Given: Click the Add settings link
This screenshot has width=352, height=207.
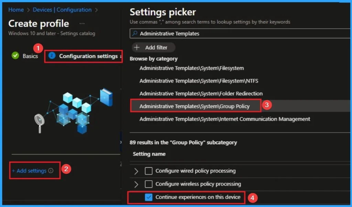Looking at the screenshot, I should [31, 171].
